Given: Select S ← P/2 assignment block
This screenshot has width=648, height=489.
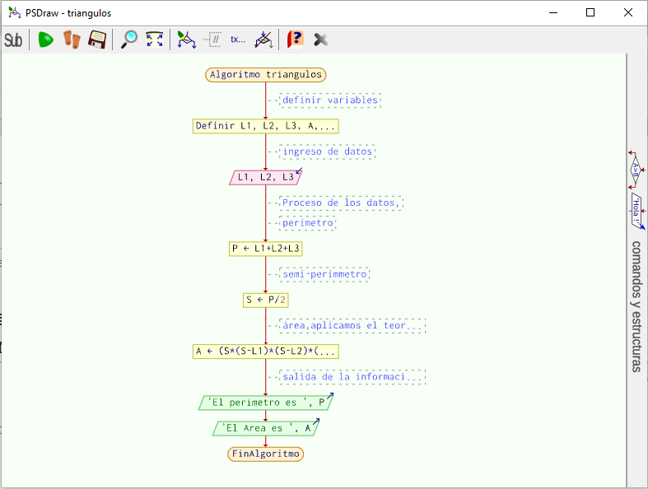Looking at the screenshot, I should (x=266, y=300).
